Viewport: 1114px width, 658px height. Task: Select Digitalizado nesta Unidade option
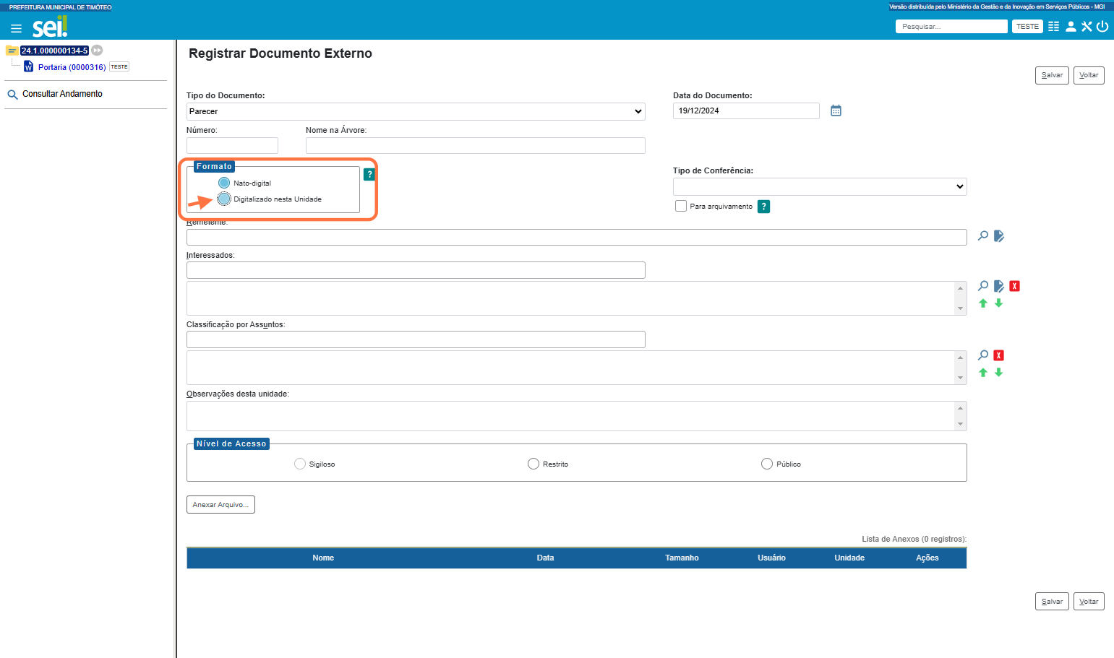[x=224, y=199]
